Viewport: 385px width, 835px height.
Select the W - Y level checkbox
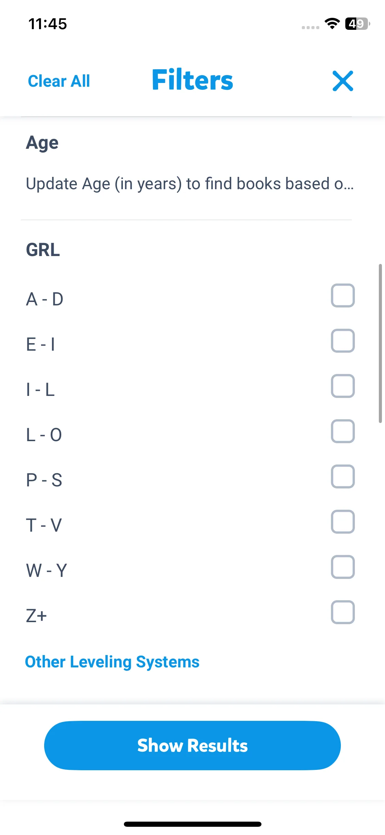343,567
